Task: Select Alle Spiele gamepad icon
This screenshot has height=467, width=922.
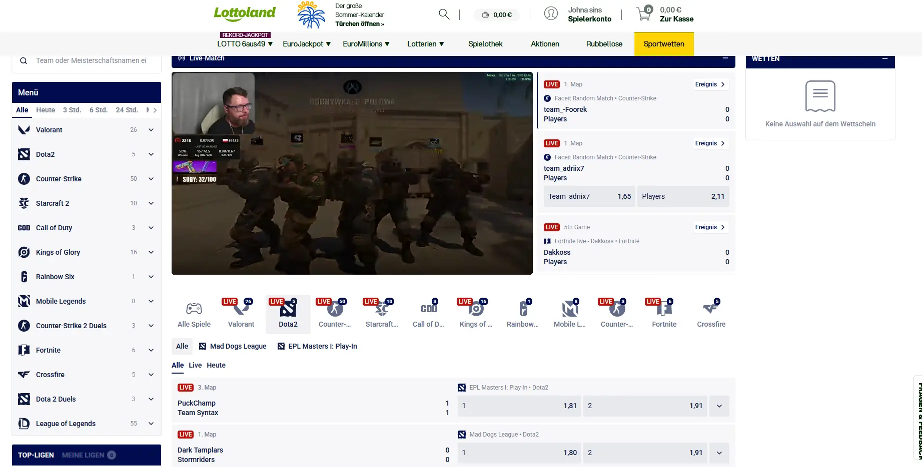Action: tap(194, 309)
